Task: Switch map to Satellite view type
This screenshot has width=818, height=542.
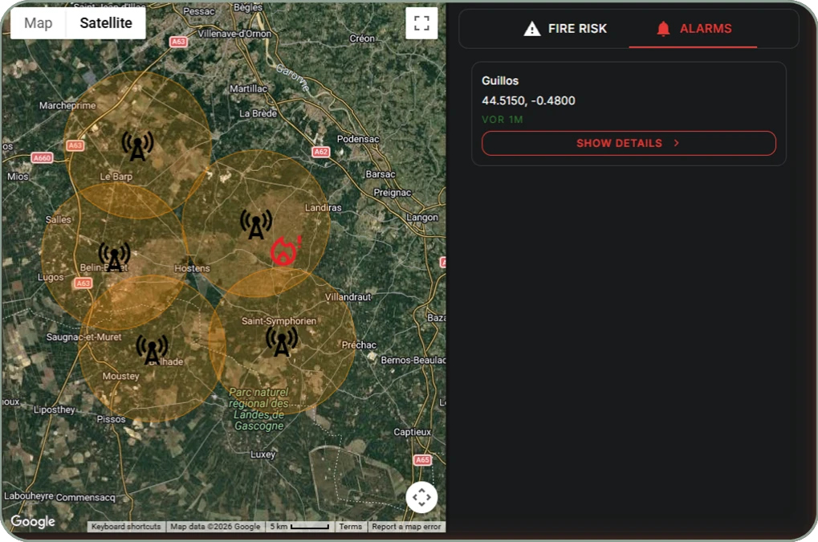Action: point(106,23)
